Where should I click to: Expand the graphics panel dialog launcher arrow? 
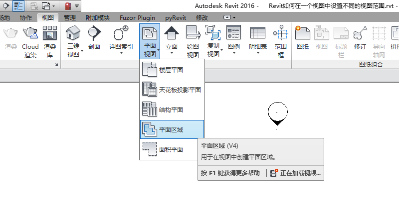tap(56, 65)
